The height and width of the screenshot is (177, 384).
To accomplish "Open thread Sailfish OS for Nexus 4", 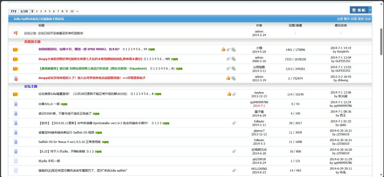I will [x=70, y=142].
